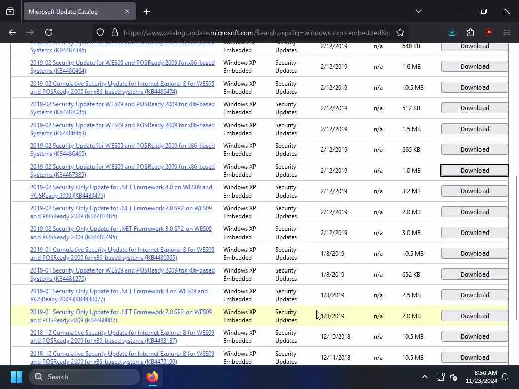Viewport: 519px width, 389px height.
Task: Open the Firefox application menu
Action: [x=507, y=32]
